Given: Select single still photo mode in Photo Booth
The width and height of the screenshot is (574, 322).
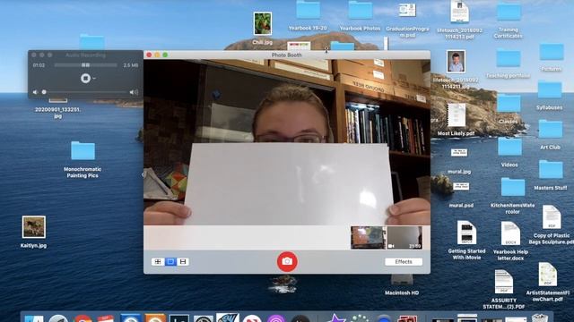Looking at the screenshot, I should 170,262.
